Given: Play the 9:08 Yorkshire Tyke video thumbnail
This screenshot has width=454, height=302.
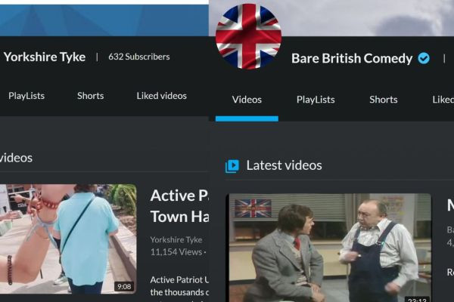Looking at the screenshot, I should tap(68, 239).
